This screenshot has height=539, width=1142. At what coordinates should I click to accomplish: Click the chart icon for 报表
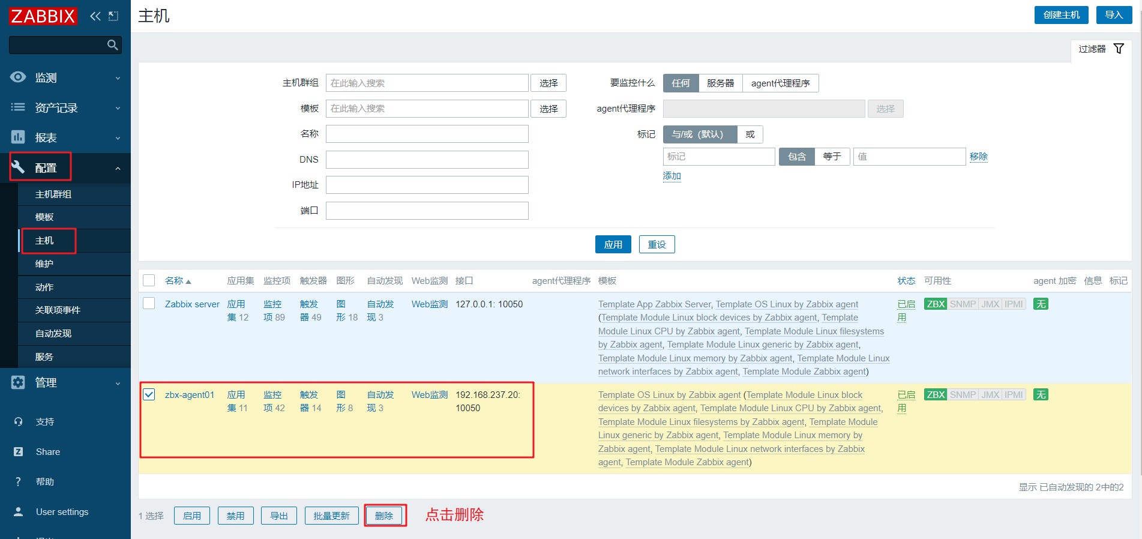point(18,137)
